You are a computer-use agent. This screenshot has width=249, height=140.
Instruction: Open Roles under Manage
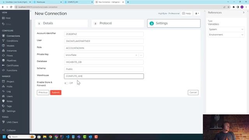(x=7, y=101)
